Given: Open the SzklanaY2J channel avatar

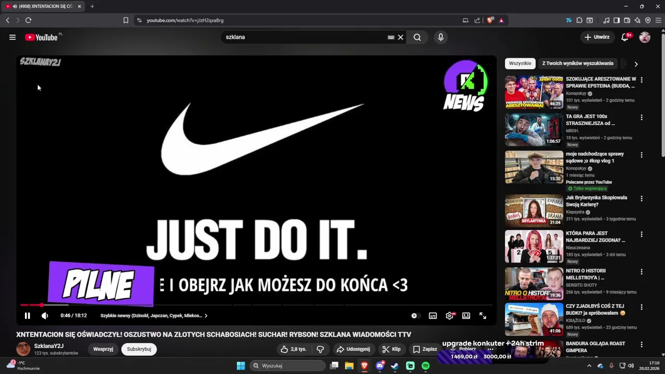Looking at the screenshot, I should pos(23,349).
